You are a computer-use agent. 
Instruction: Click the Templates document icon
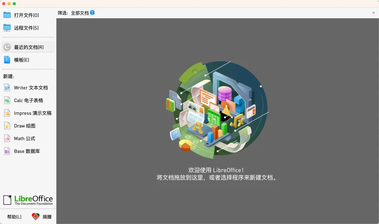point(7,60)
